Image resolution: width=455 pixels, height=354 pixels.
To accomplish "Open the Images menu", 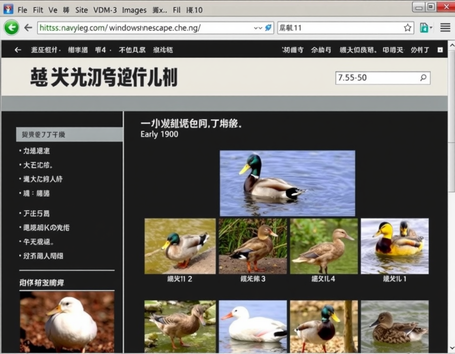I will tap(134, 10).
